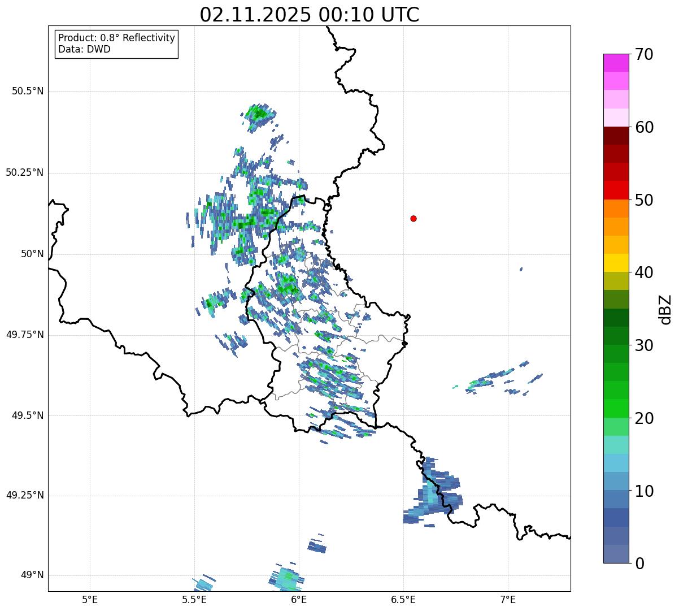The width and height of the screenshot is (679, 611).
Task: Click the bright red colorbar segment above 50
Action: tap(616, 190)
